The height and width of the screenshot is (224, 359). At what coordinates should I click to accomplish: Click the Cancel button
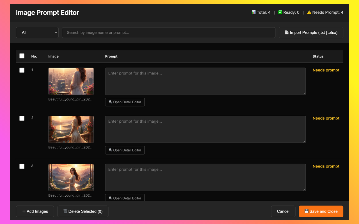[x=283, y=211]
